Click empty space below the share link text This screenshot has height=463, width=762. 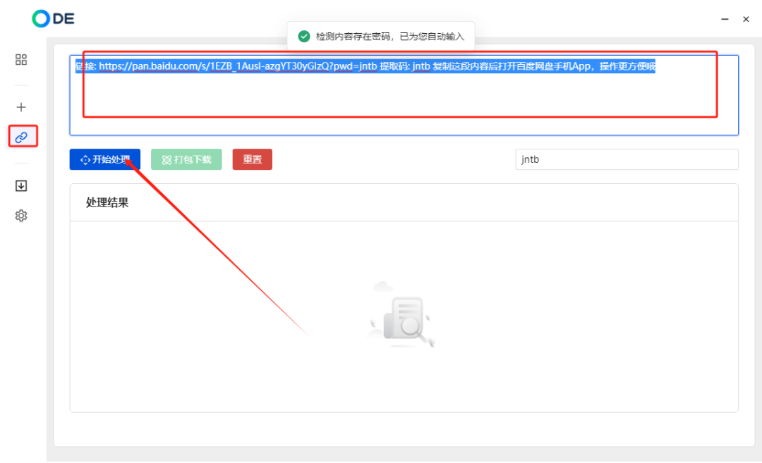click(x=402, y=106)
